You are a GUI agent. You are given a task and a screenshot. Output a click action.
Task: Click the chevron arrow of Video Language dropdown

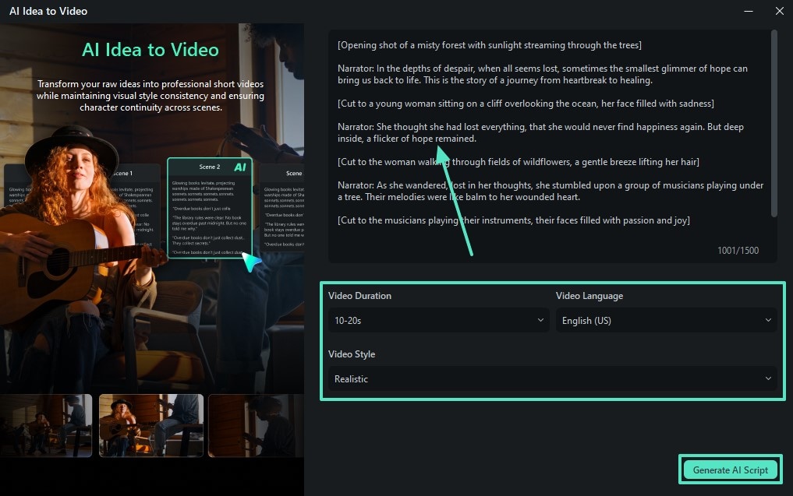pos(768,320)
